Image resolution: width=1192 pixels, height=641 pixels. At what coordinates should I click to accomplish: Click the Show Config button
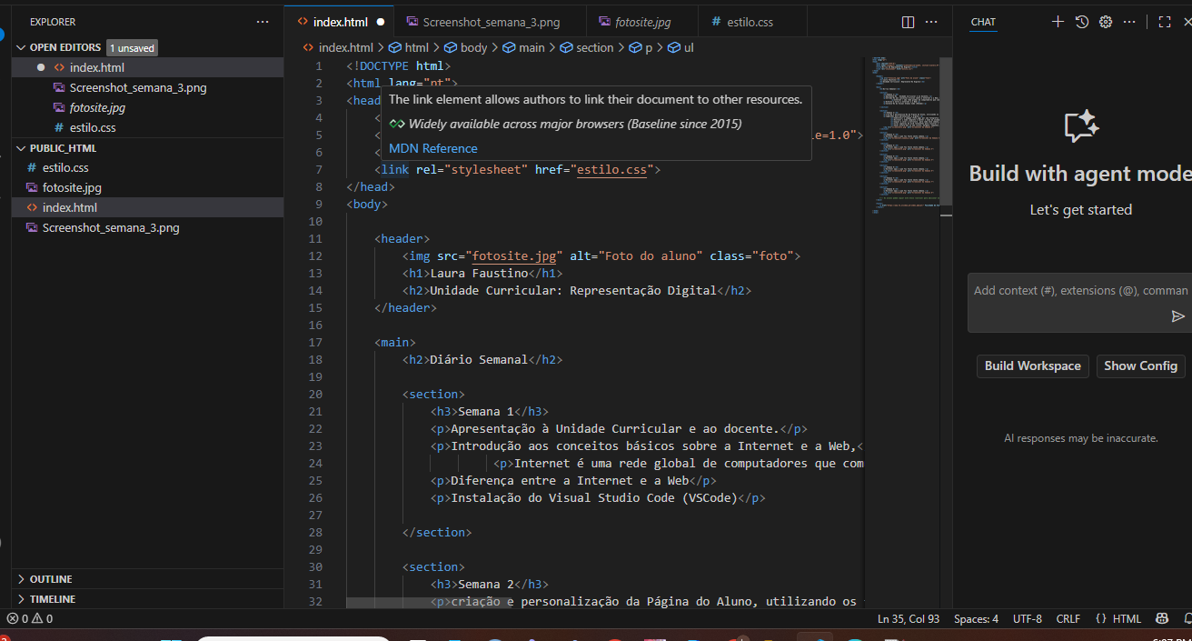[1140, 366]
